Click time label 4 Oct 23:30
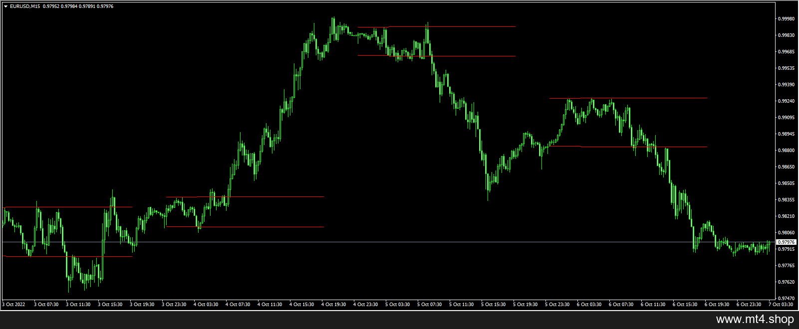 366,305
